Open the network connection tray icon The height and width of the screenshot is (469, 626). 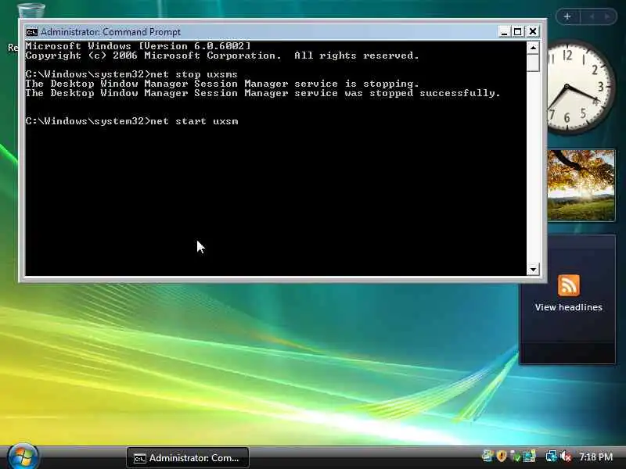click(552, 456)
